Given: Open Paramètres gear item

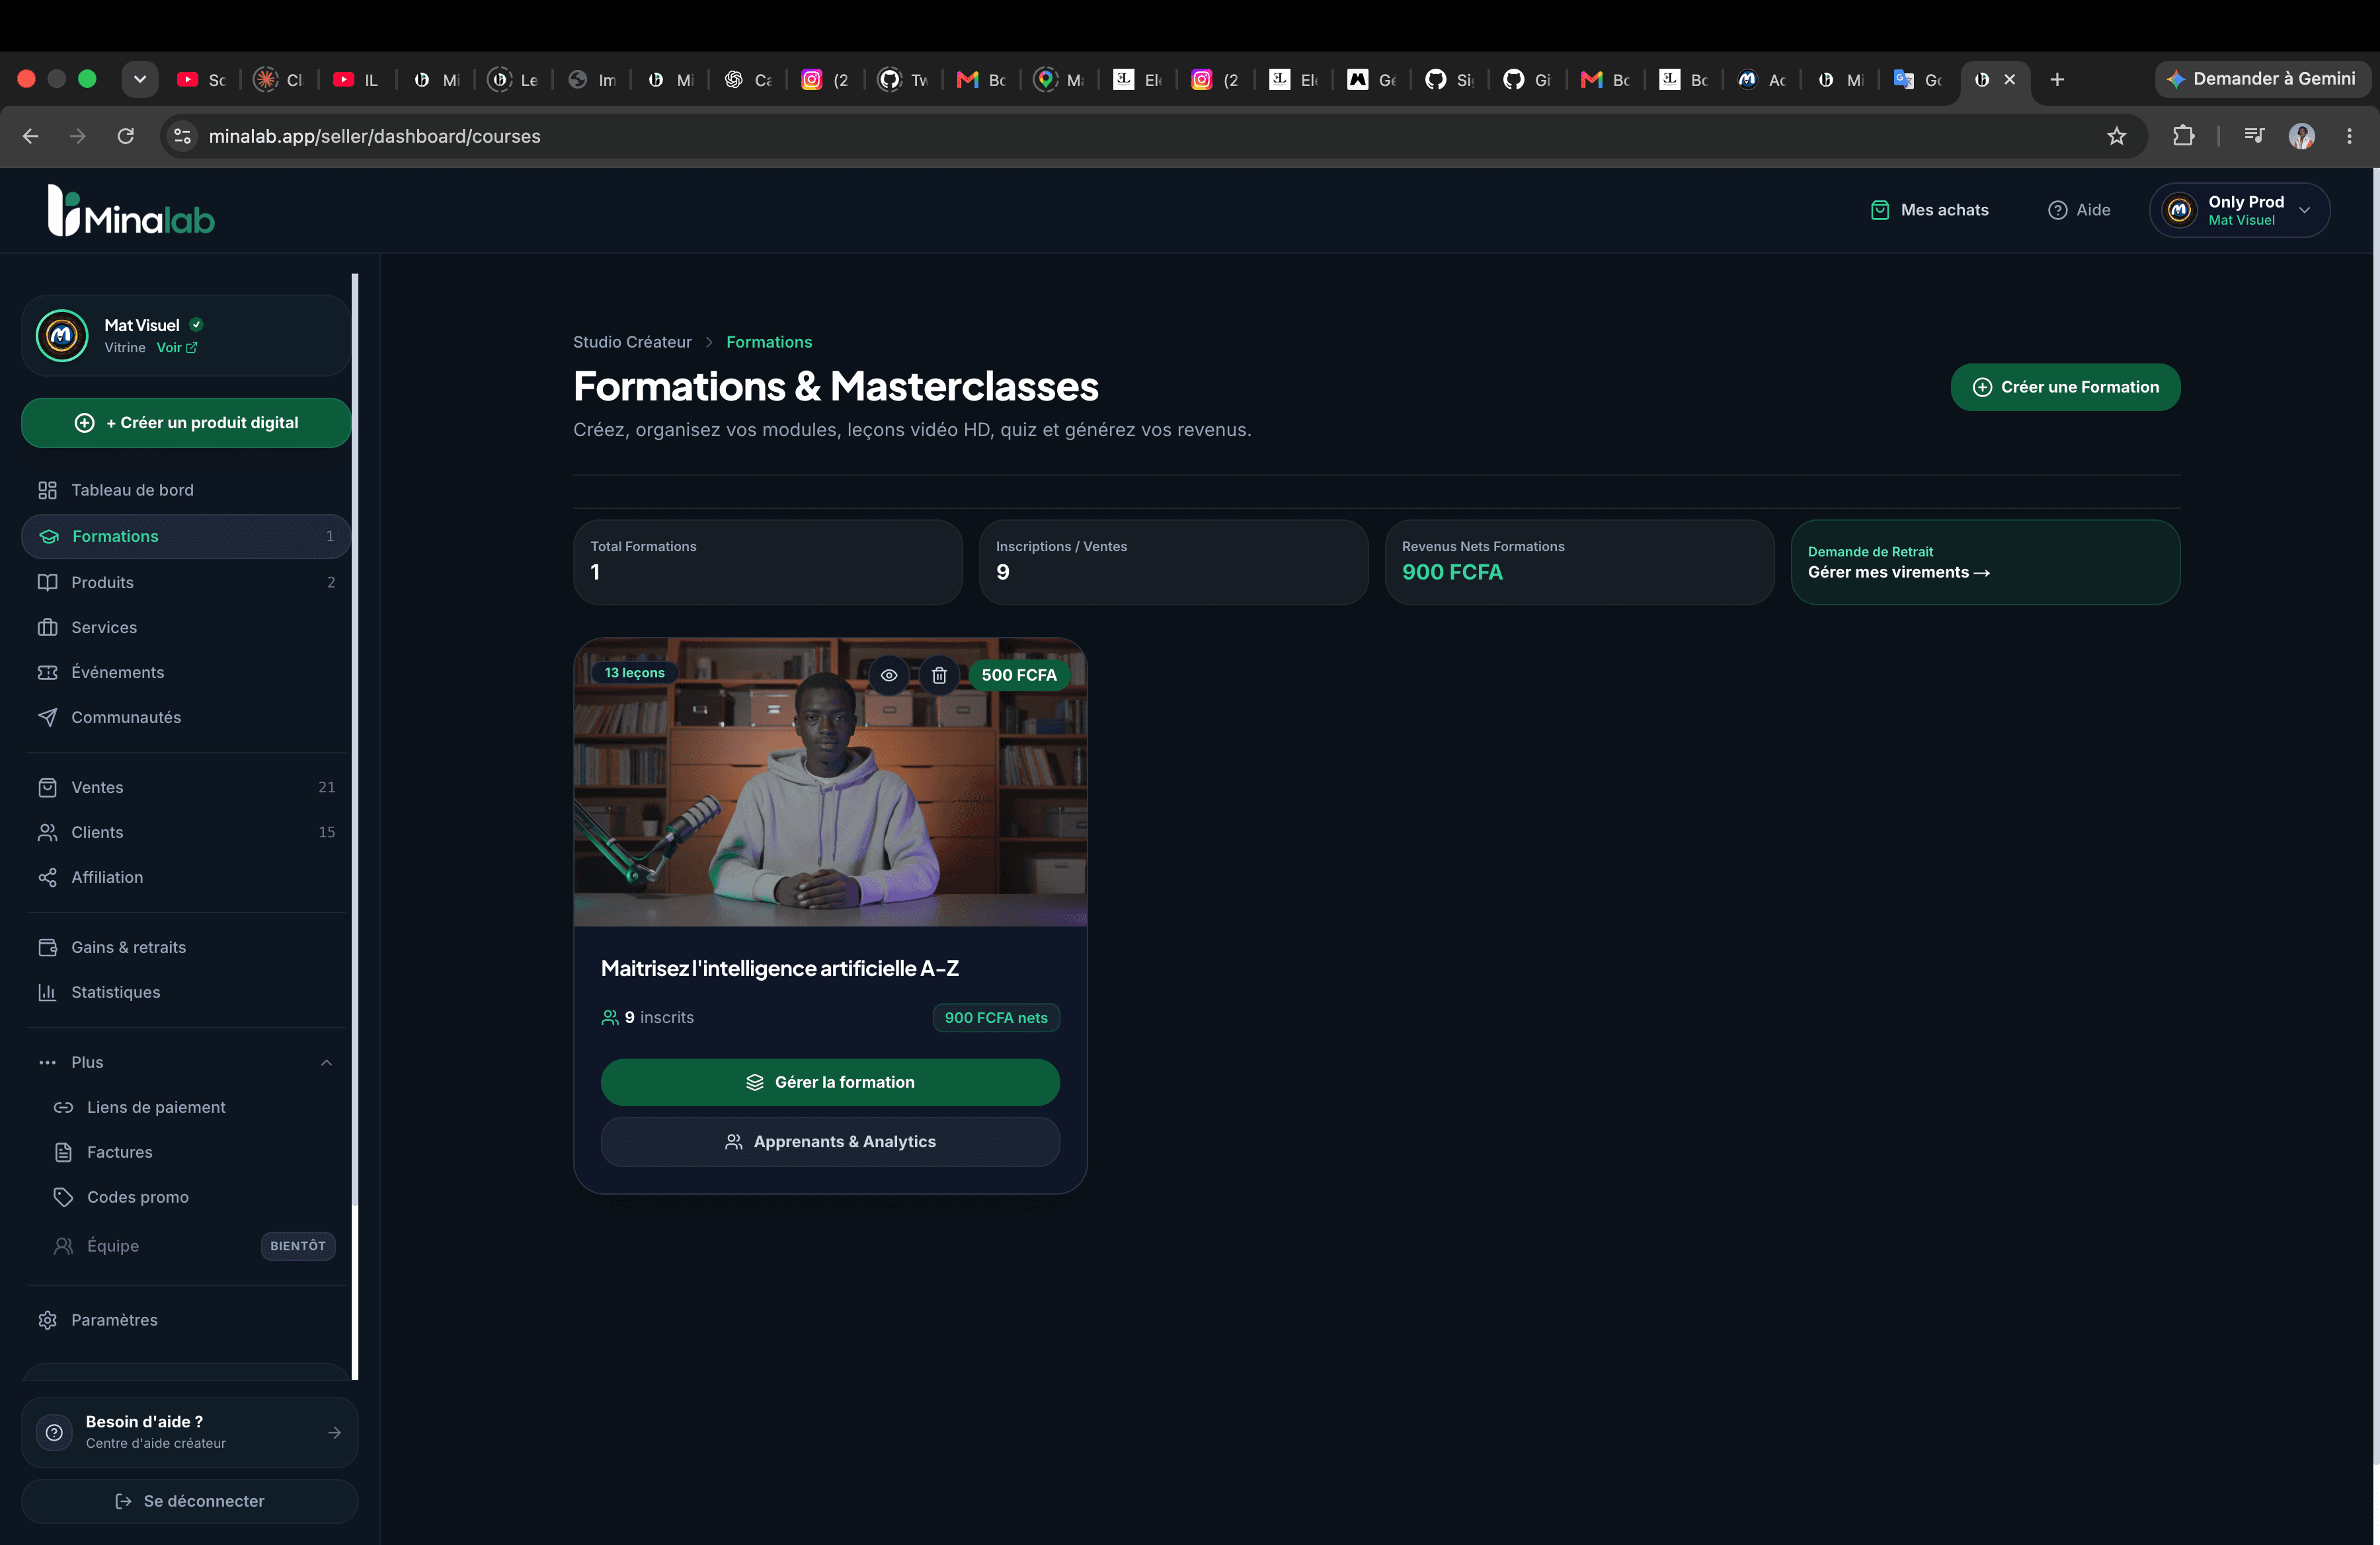Looking at the screenshot, I should point(186,1320).
